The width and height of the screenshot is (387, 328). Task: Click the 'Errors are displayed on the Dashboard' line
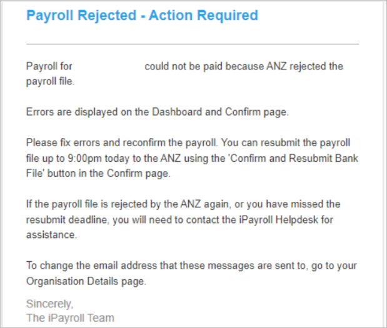pyautogui.click(x=158, y=112)
